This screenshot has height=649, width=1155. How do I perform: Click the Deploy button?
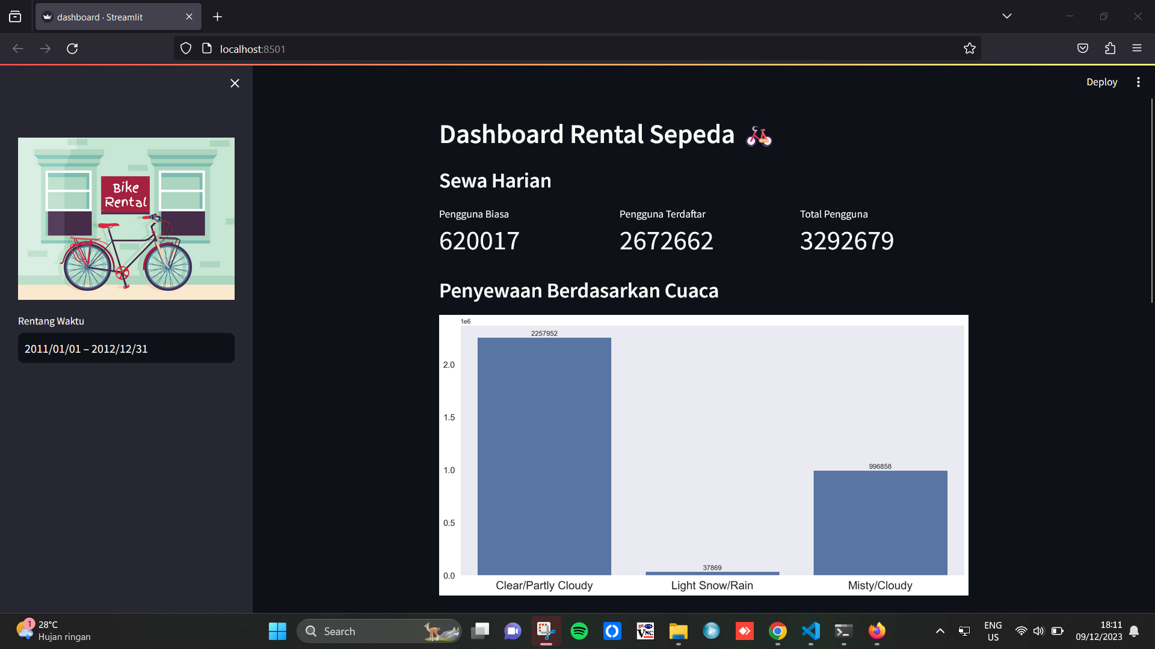tap(1101, 82)
